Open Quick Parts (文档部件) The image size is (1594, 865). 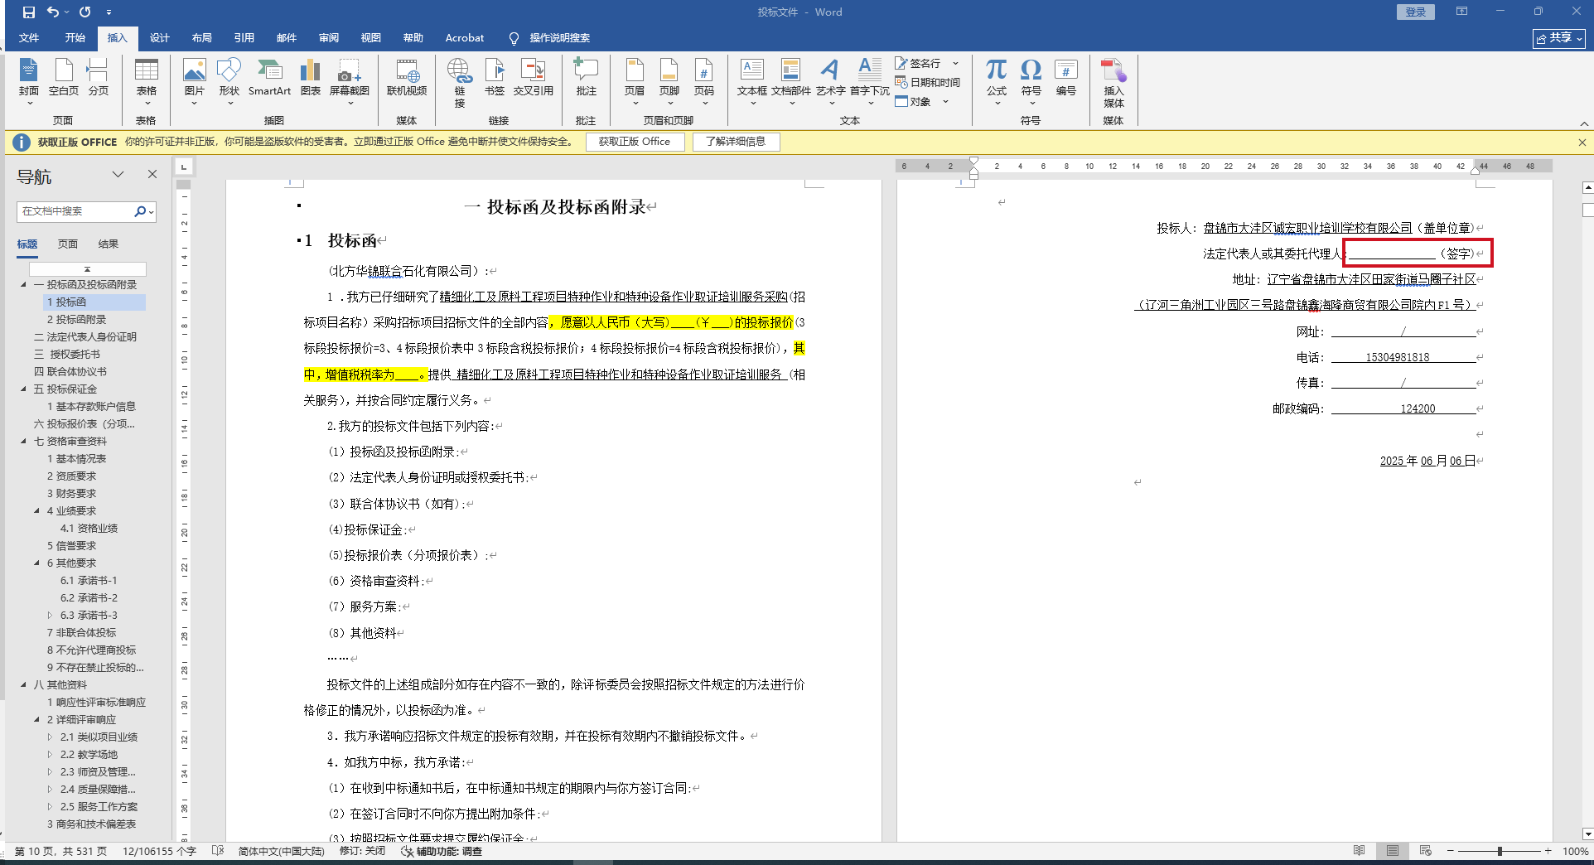791,81
